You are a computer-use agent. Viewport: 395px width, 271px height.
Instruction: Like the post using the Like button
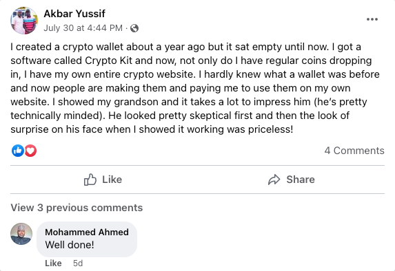(103, 180)
